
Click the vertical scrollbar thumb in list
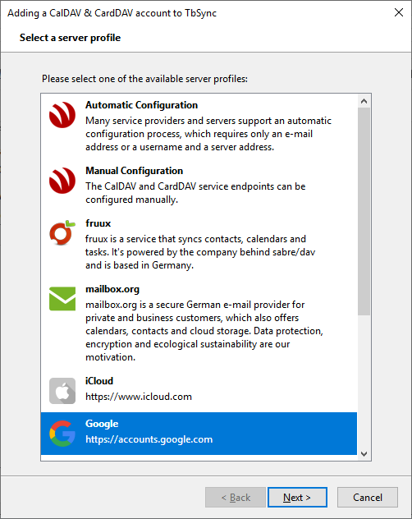click(364, 212)
